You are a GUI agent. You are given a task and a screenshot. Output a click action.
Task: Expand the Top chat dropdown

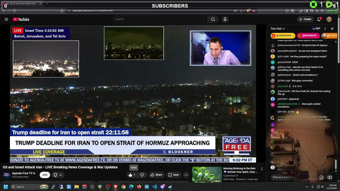pyautogui.click(x=278, y=29)
